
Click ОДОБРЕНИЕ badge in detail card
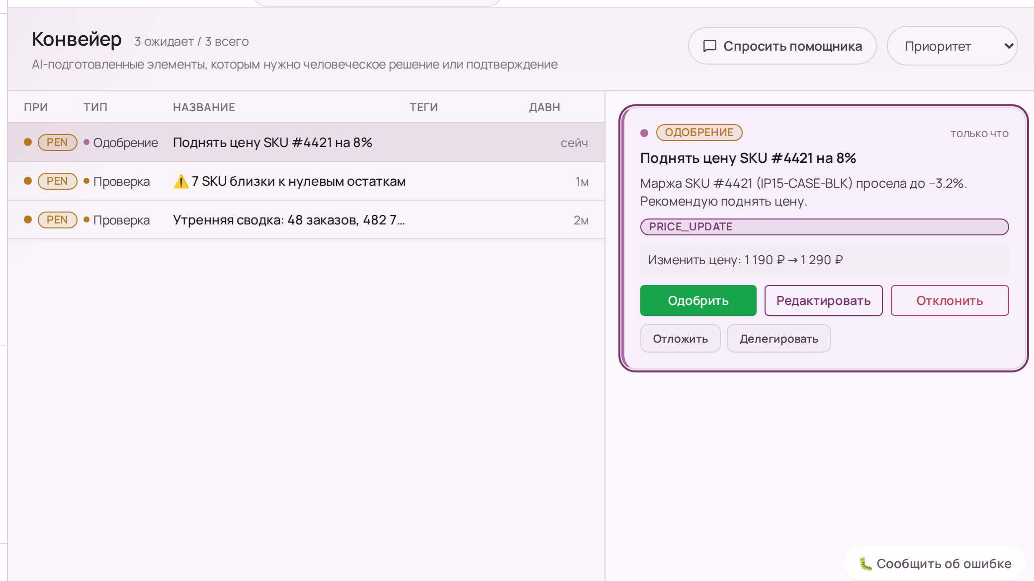[x=699, y=133]
